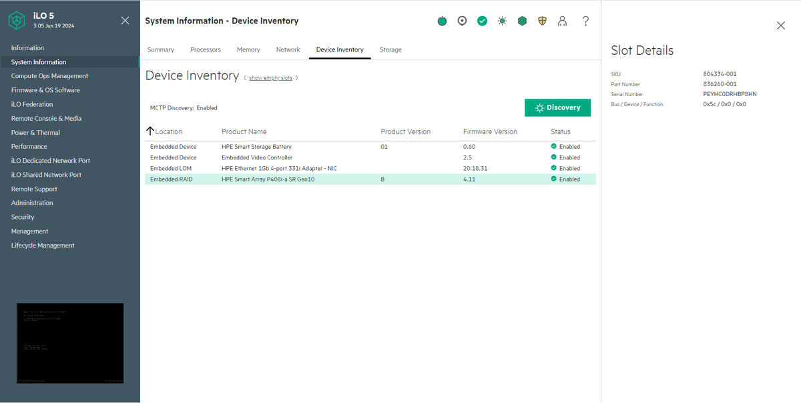Open Remote Console & Media
Image resolution: width=801 pixels, height=403 pixels.
pyautogui.click(x=46, y=118)
